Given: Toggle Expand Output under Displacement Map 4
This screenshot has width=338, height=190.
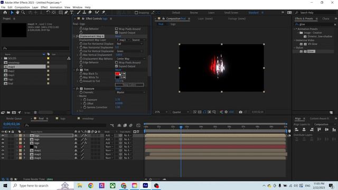Looking at the screenshot, I should tap(116, 66).
